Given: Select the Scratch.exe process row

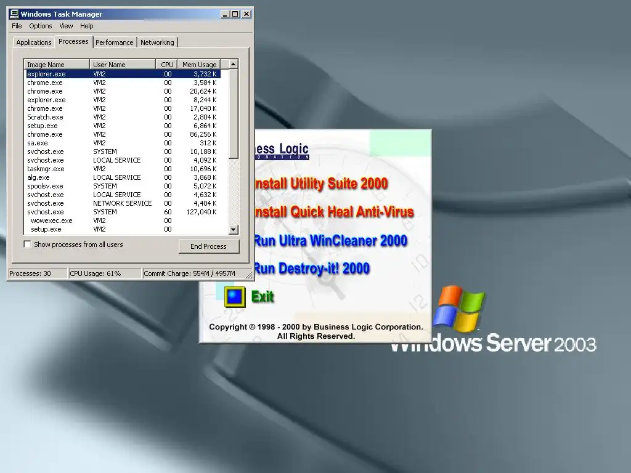Looking at the screenshot, I should pyautogui.click(x=123, y=117).
